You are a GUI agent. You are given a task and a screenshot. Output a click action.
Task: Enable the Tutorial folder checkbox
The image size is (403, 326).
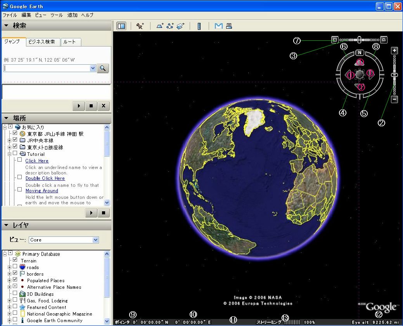pos(15,153)
